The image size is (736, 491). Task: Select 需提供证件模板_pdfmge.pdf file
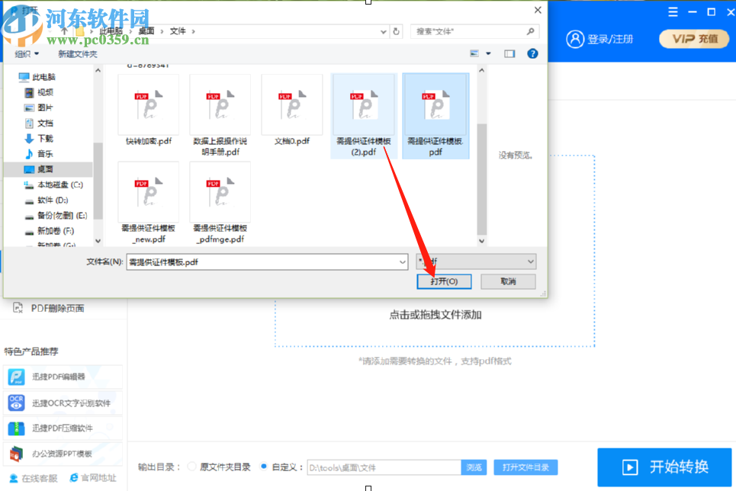[220, 203]
